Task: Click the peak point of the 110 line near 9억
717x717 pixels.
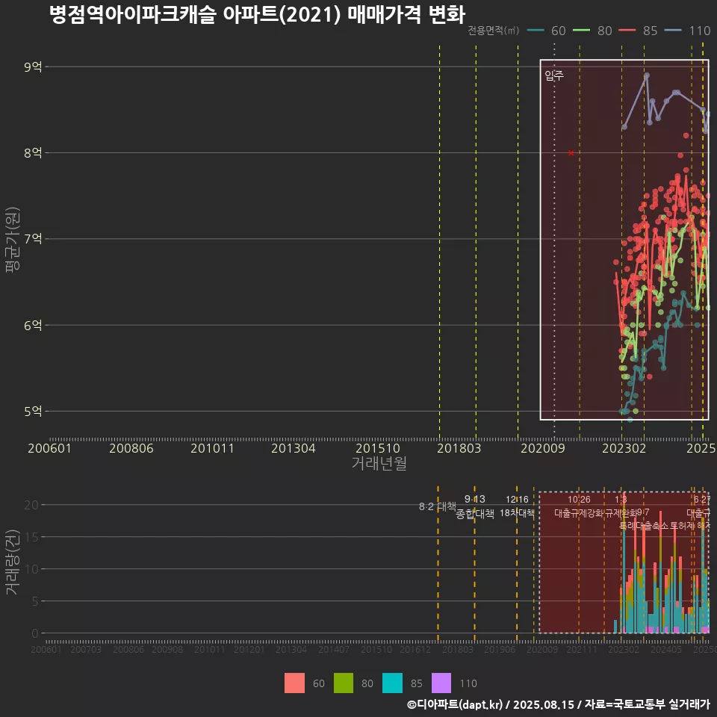Action: pyautogui.click(x=647, y=75)
